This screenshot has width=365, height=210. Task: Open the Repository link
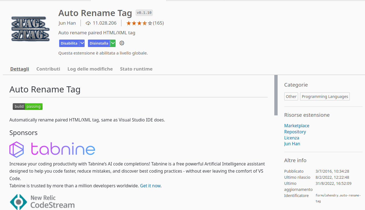point(295,132)
